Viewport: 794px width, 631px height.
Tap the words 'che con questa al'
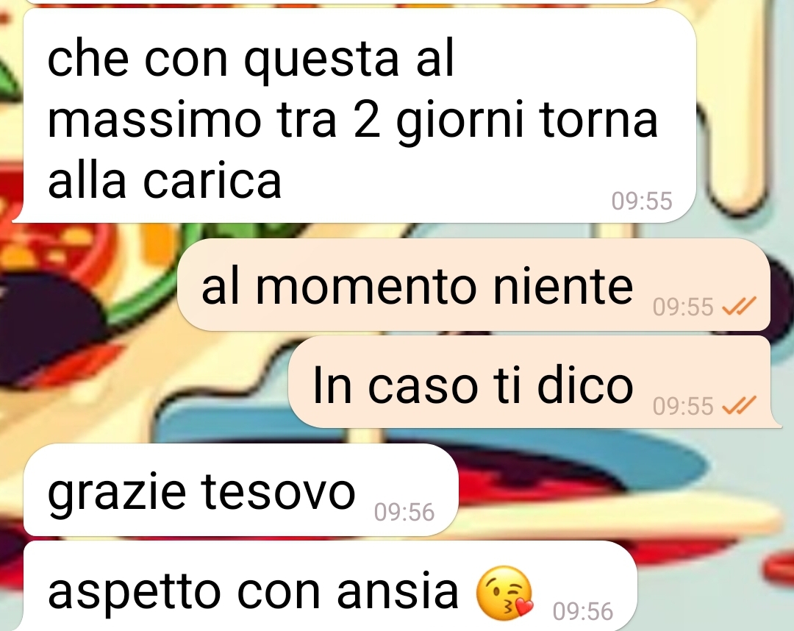(250, 60)
